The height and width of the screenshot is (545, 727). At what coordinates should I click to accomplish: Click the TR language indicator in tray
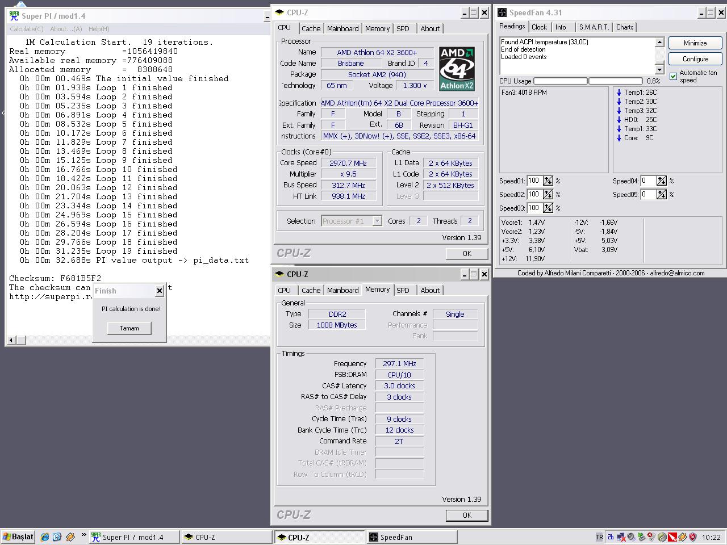tap(599, 537)
